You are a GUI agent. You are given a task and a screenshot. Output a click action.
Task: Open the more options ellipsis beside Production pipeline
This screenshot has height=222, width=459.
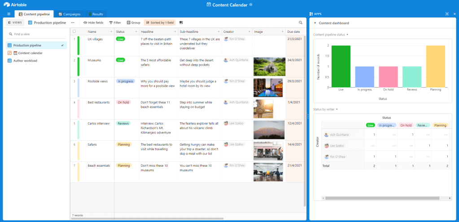coord(73,22)
